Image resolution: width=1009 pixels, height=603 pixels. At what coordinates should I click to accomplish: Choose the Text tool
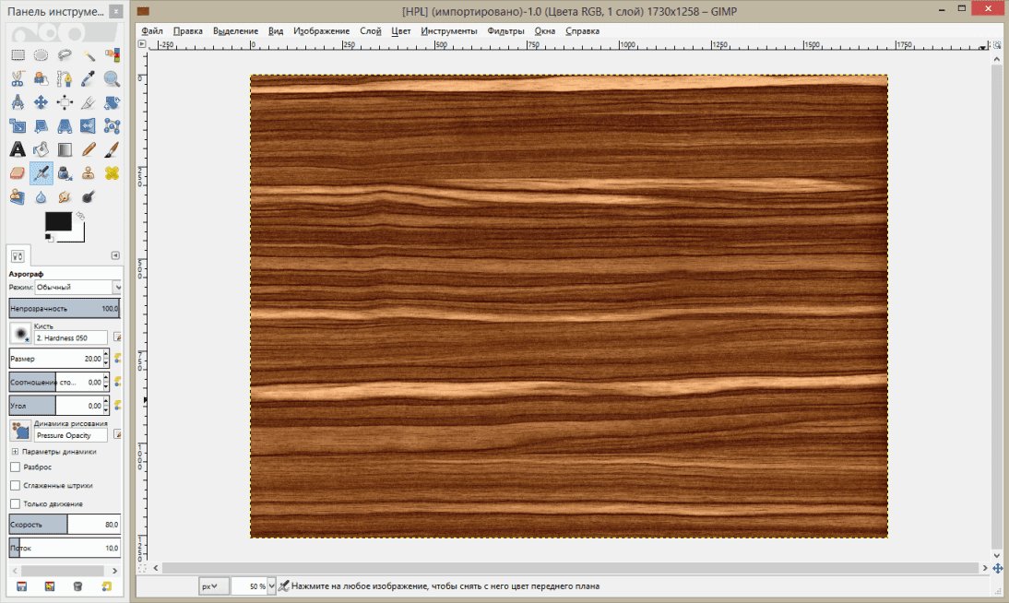coord(18,148)
